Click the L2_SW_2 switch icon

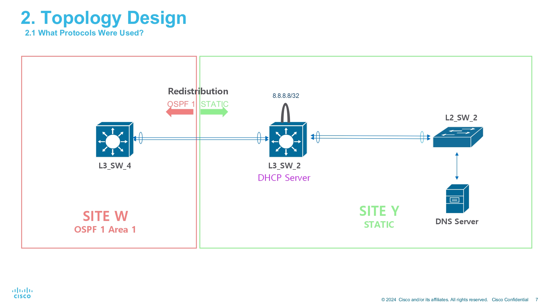click(x=458, y=137)
